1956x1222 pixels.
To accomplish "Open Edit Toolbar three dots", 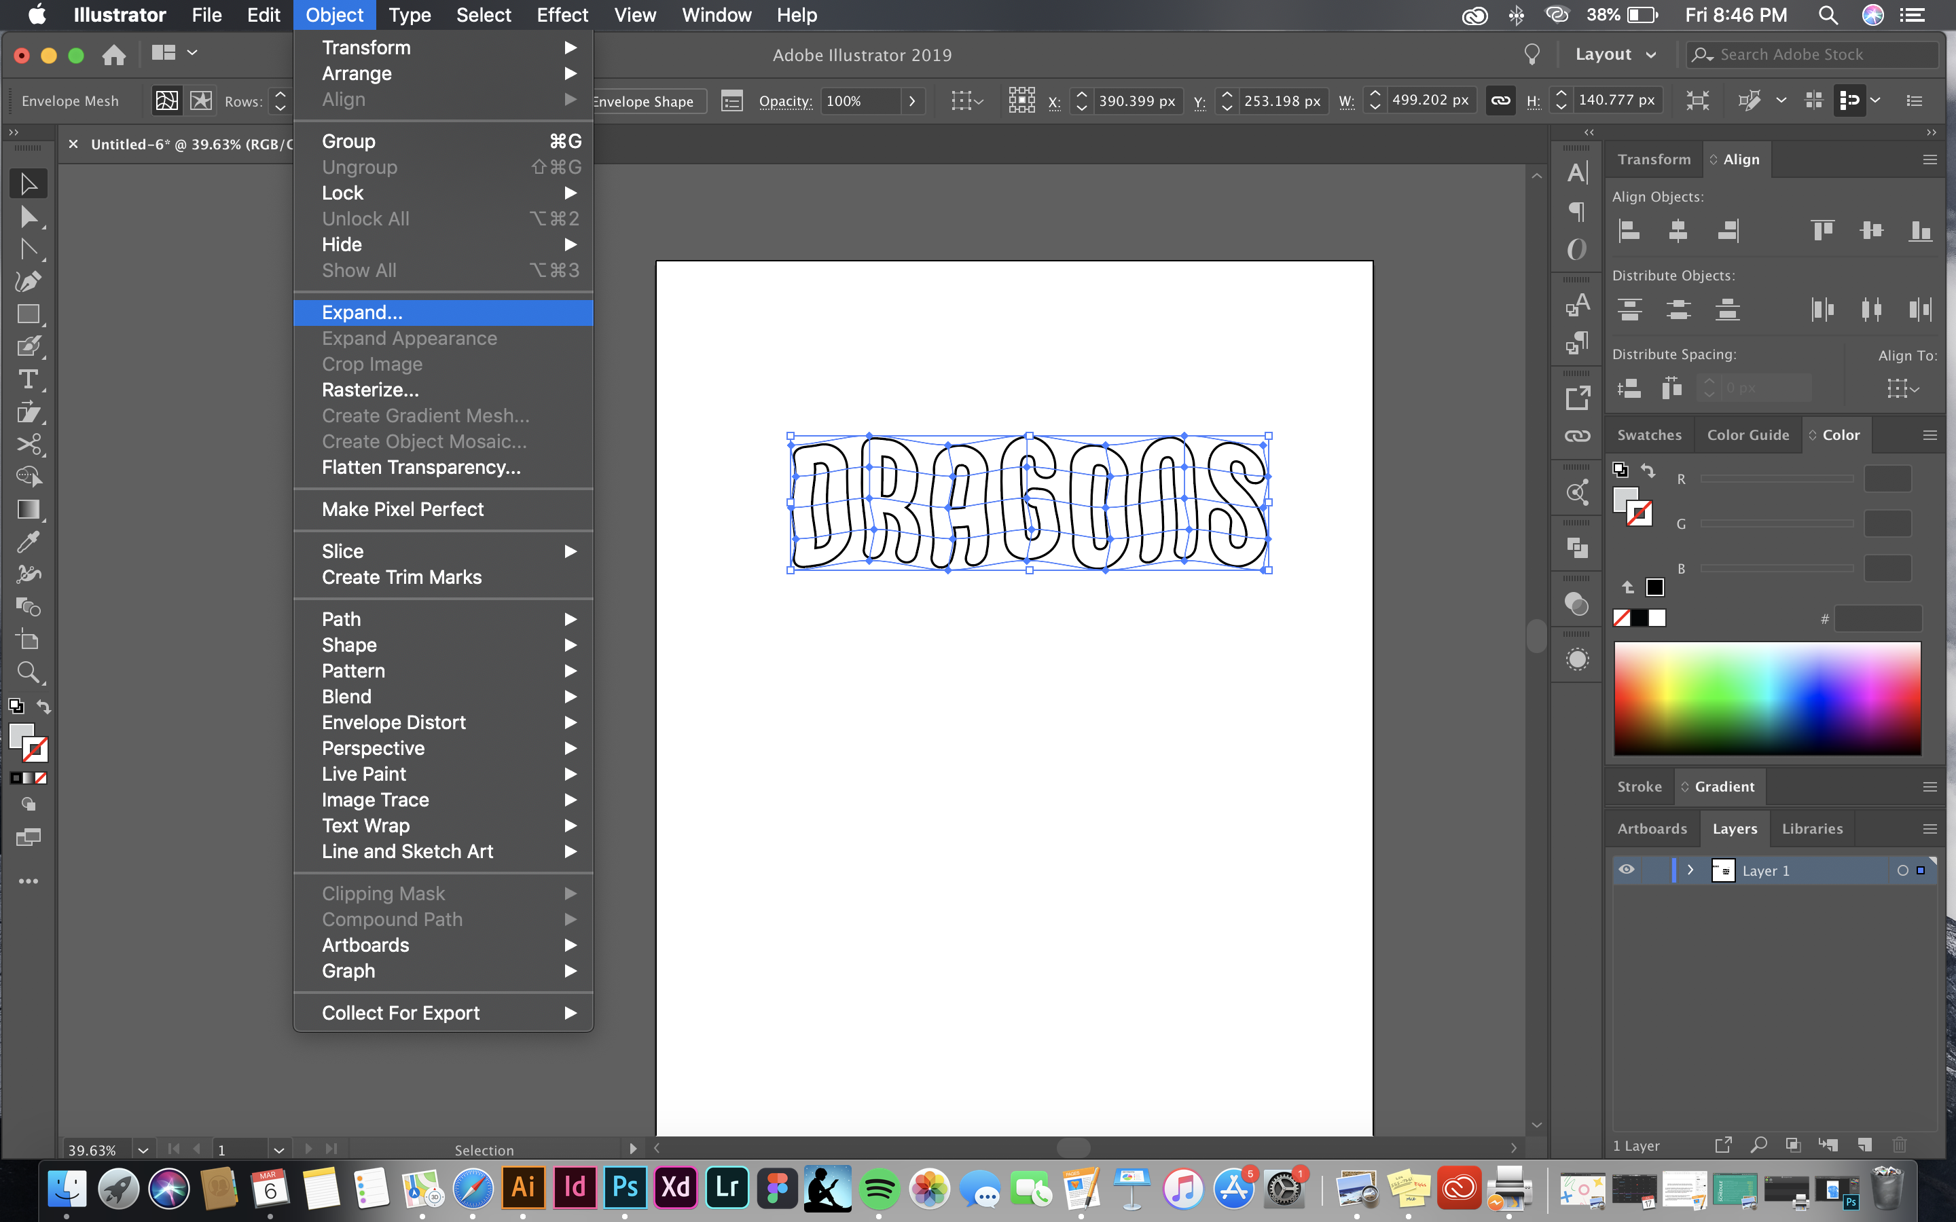I will point(29,881).
